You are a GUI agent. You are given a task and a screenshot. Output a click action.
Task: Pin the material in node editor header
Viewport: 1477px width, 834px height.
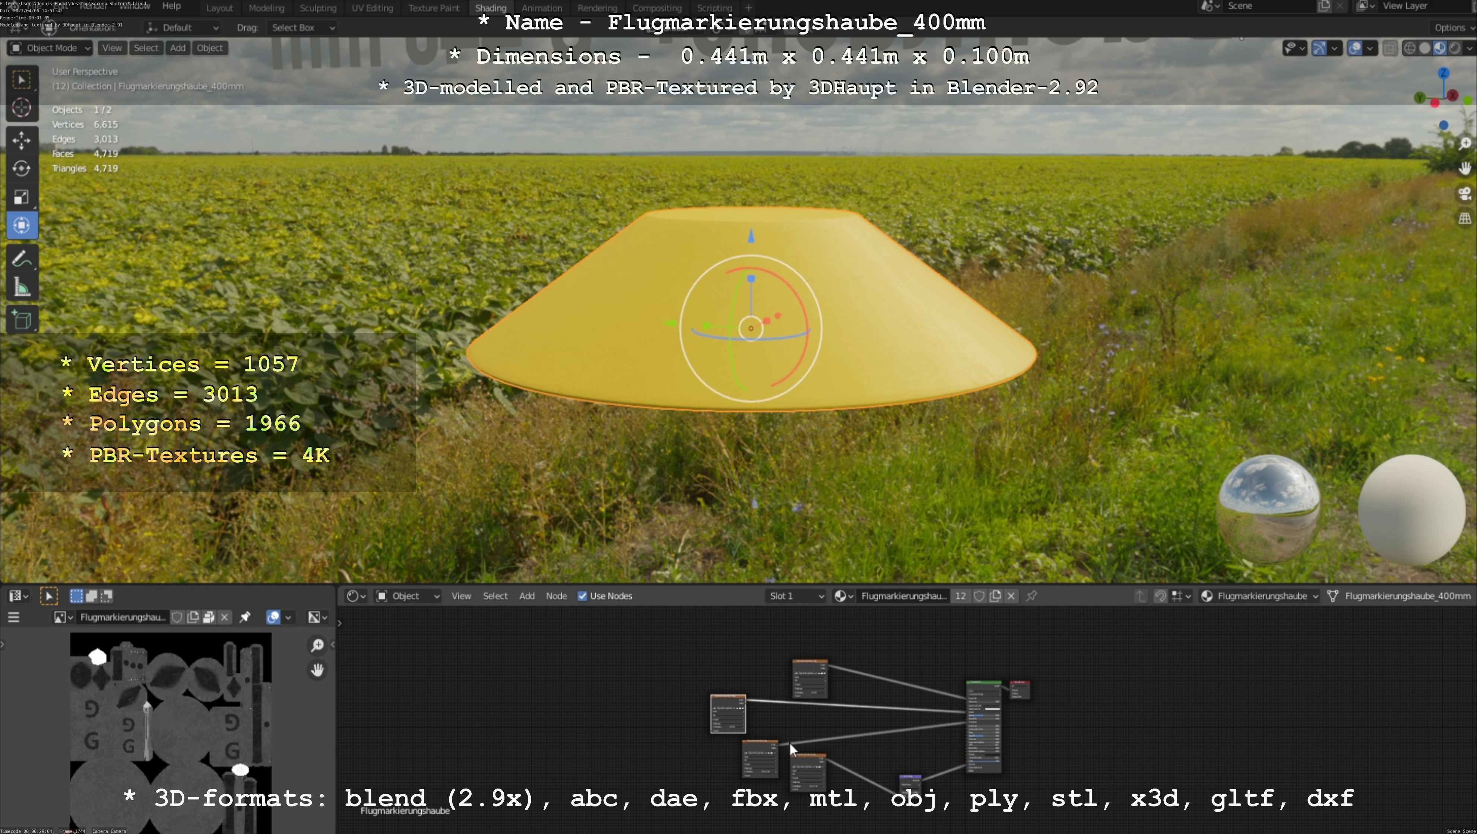(1031, 596)
